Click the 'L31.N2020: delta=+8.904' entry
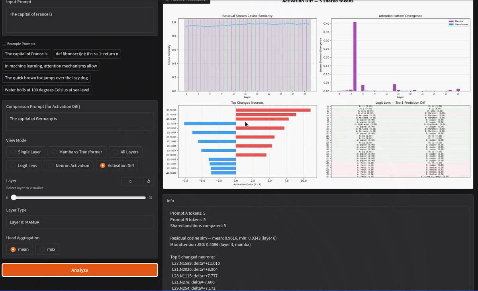 pos(194,270)
